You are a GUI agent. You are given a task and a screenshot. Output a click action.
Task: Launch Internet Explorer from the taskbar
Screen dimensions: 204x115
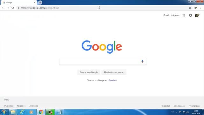(x=22, y=112)
